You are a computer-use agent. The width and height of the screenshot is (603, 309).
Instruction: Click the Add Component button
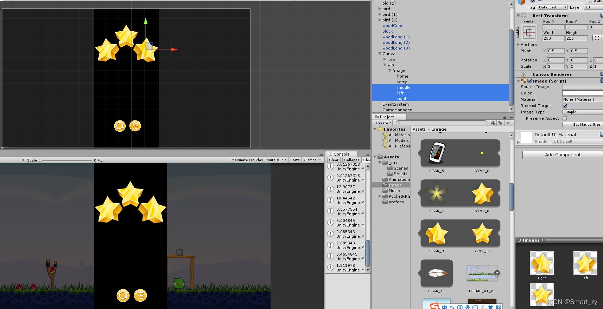click(563, 155)
